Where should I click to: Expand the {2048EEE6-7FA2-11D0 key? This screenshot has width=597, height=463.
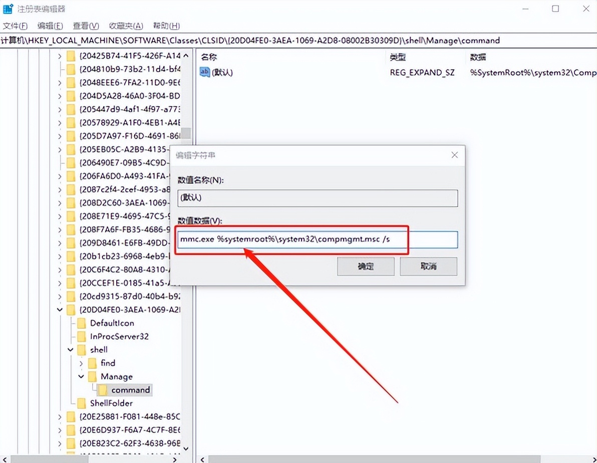(x=60, y=83)
